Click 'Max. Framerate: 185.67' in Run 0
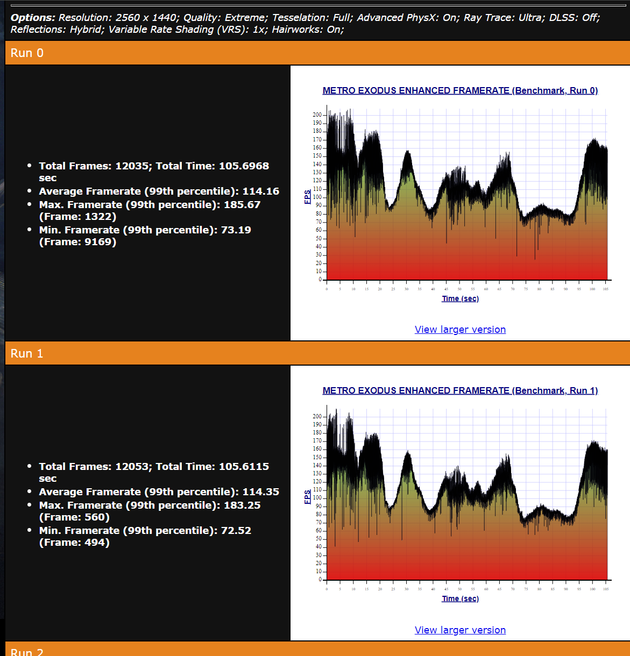This screenshot has height=656, width=630. click(150, 210)
